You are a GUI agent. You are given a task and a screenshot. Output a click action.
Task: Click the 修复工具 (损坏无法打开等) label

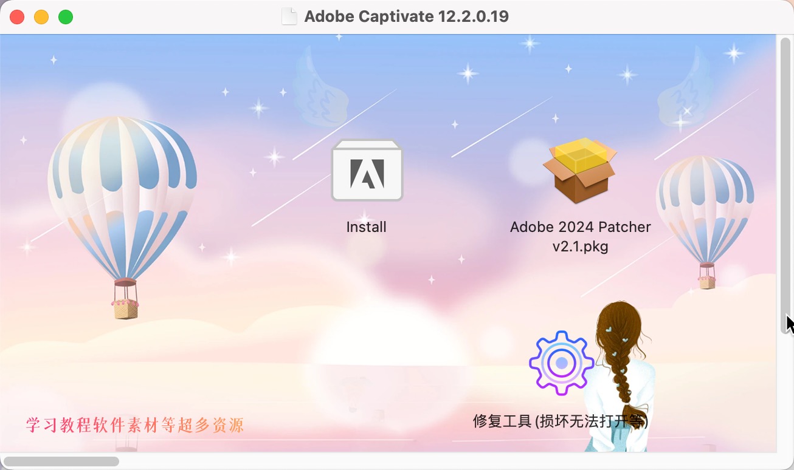pos(561,421)
